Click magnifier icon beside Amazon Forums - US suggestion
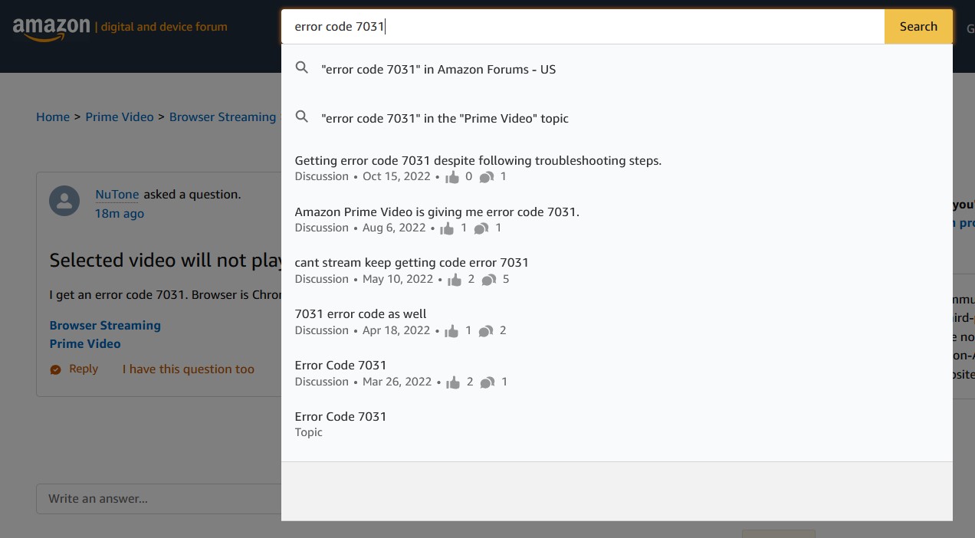975x538 pixels. (x=302, y=67)
